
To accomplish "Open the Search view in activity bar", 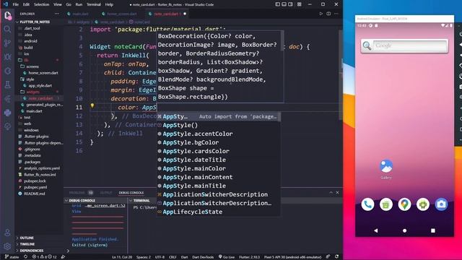I will pos(7,29).
